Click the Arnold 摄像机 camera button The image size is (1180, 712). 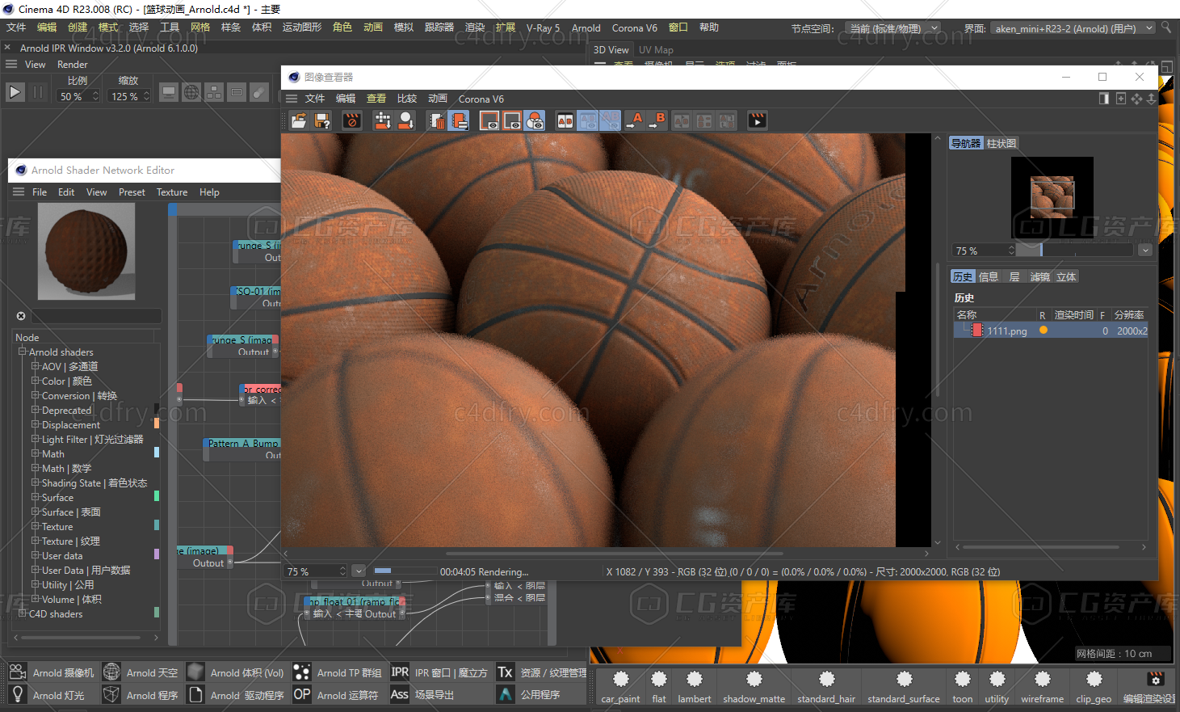pos(52,672)
